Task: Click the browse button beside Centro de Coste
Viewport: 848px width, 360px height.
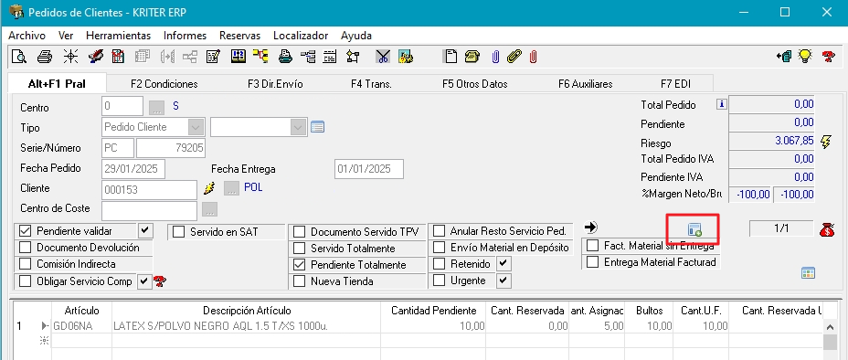Action: click(x=210, y=208)
